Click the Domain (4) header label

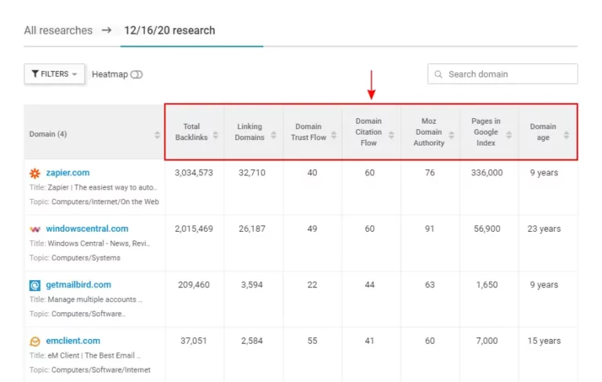point(48,134)
